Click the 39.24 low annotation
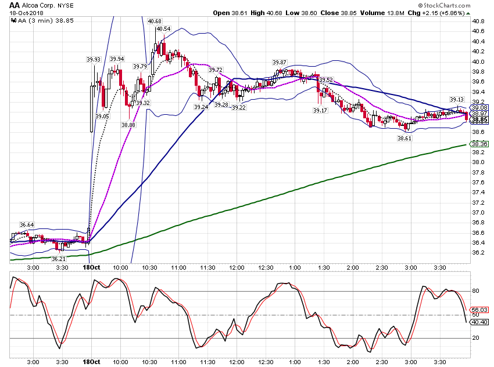This screenshot has height=367, width=494. [201, 107]
